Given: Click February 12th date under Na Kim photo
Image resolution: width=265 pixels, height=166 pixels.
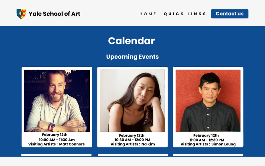Looking at the screenshot, I should click(x=132, y=135).
